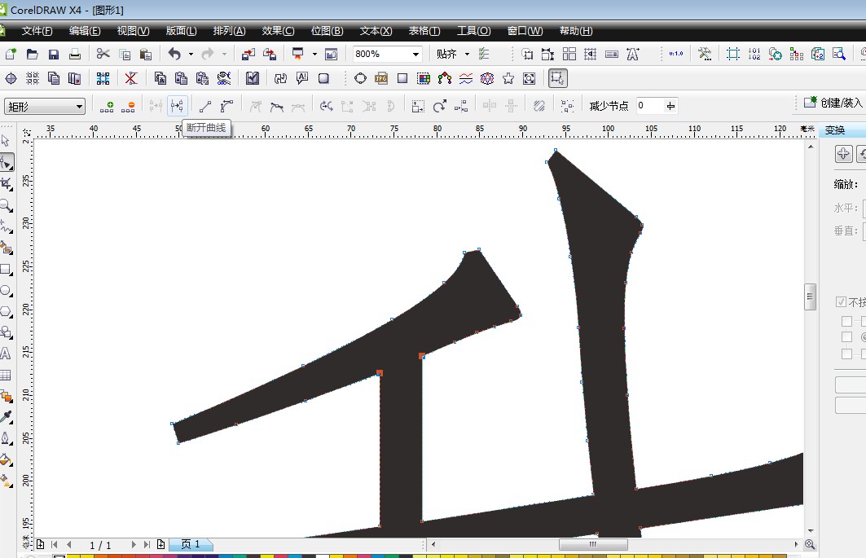The height and width of the screenshot is (558, 866).
Task: Click the Add Nodes icon
Action: coord(107,106)
